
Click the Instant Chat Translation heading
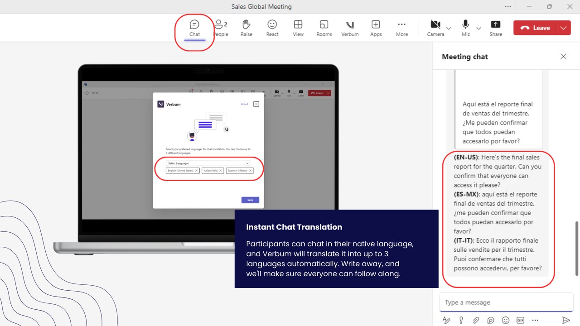[294, 227]
